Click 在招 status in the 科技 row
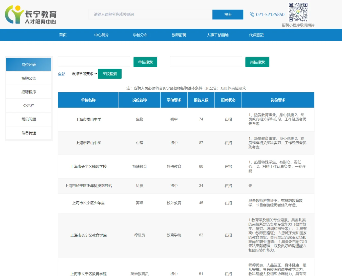 pyautogui.click(x=228, y=186)
